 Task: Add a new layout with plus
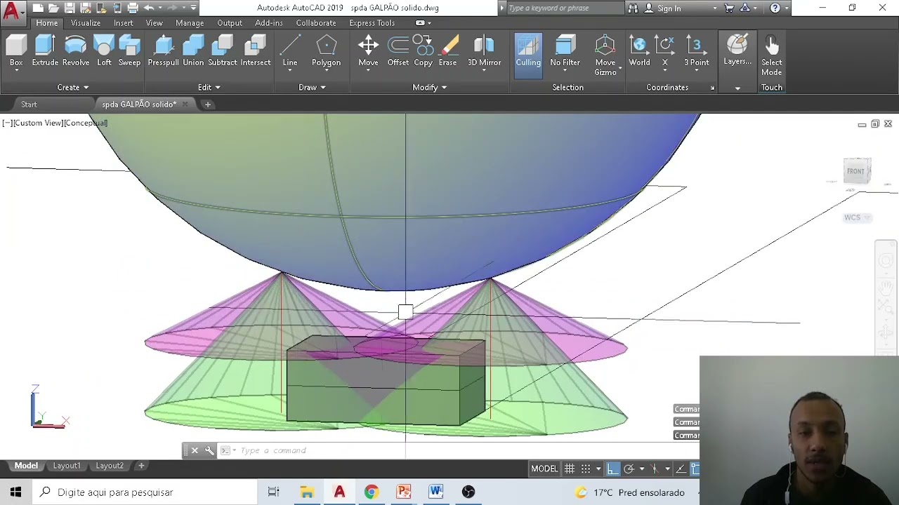[141, 466]
